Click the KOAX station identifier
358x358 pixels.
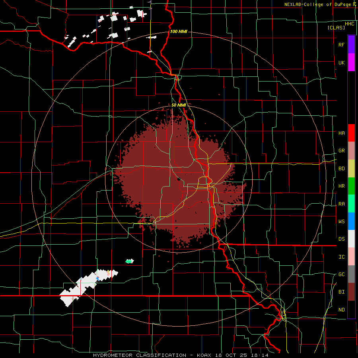(204, 355)
